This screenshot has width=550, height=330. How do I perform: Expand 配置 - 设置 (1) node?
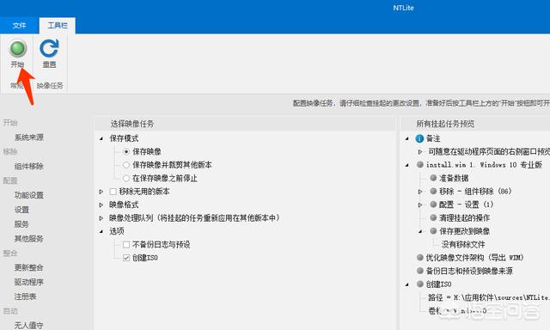pyautogui.click(x=420, y=205)
